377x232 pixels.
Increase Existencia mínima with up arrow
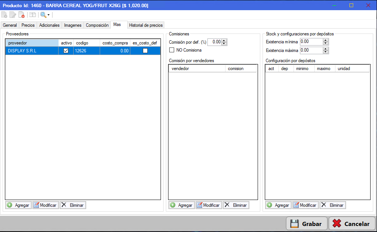326,40
